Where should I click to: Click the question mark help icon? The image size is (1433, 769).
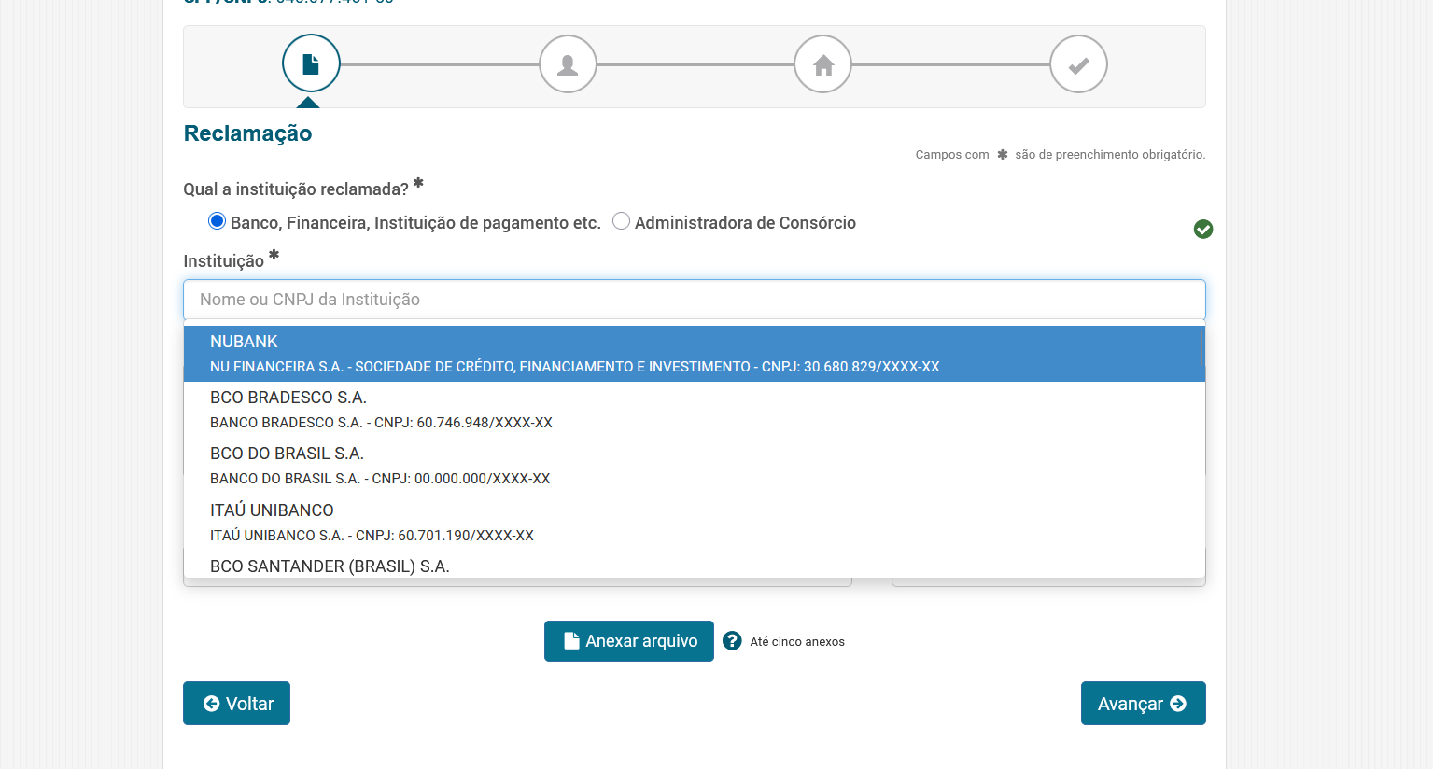(x=732, y=641)
